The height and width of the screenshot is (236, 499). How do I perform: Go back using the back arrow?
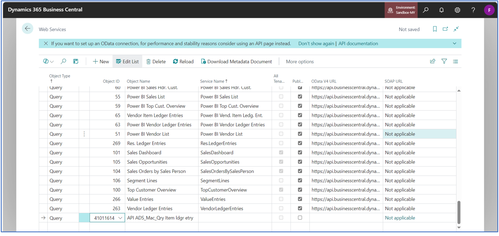[x=28, y=28]
